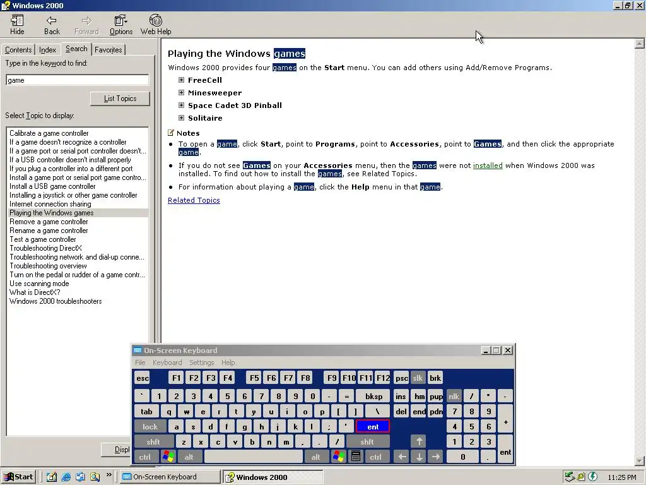Expand the Solitaire section

coord(181,118)
